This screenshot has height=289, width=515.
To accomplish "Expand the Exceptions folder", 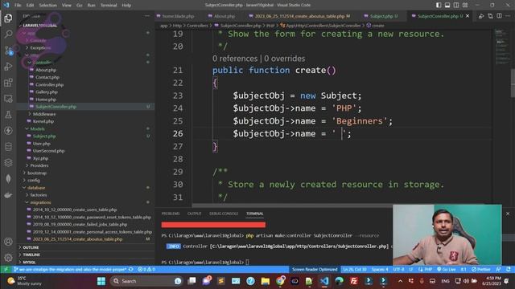I will point(40,48).
